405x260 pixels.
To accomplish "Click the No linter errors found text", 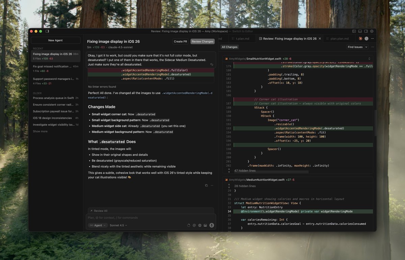I will tap(102, 87).
